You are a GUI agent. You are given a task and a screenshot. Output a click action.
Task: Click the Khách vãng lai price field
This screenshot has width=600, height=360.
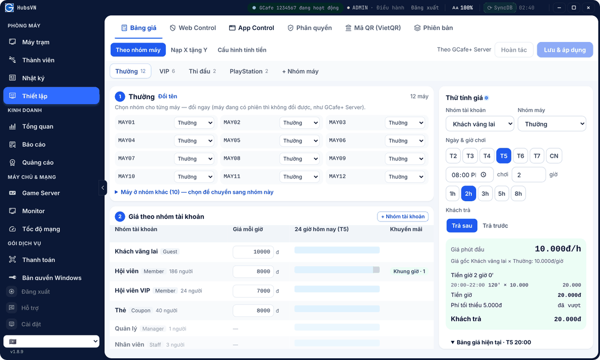[x=253, y=252]
